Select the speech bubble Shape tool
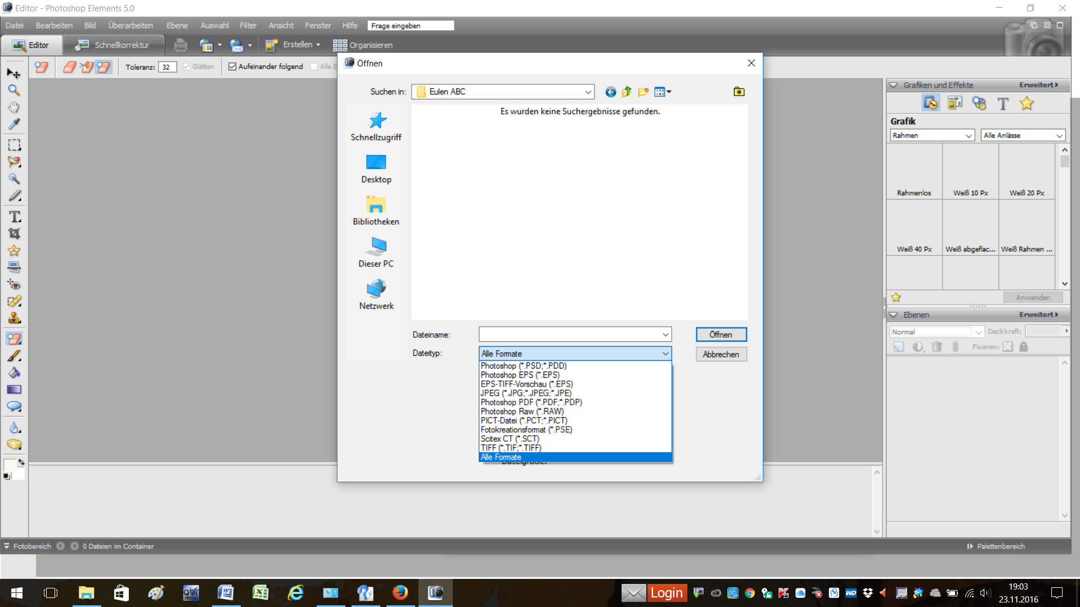1080x607 pixels. (x=14, y=406)
